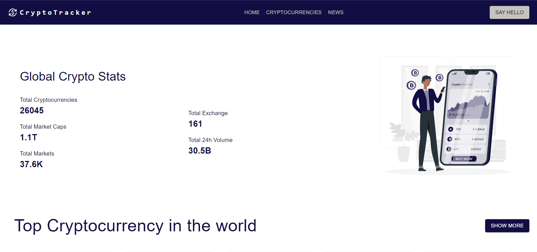537x252 pixels.
Task: Click the 30.5B volume value
Action: coord(200,151)
